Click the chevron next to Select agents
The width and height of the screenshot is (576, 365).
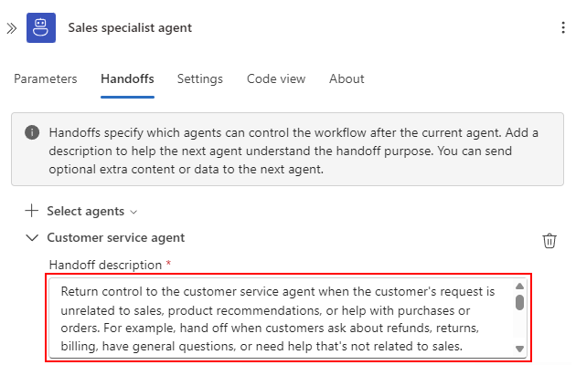[133, 213]
